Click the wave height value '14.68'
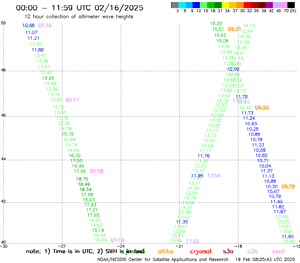 coord(245,36)
